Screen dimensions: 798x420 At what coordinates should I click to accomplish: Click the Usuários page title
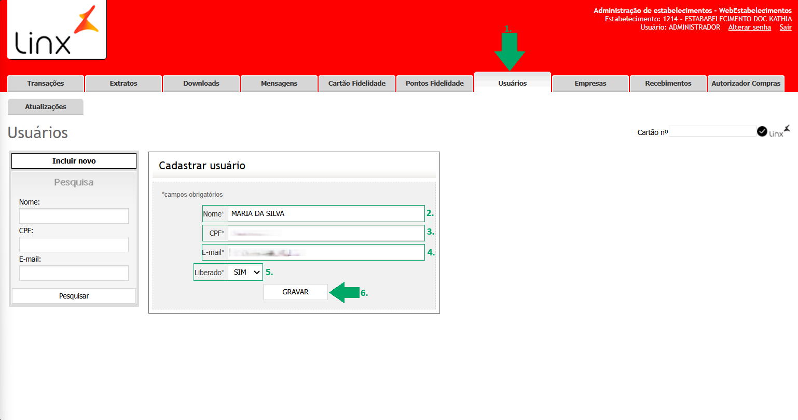38,133
